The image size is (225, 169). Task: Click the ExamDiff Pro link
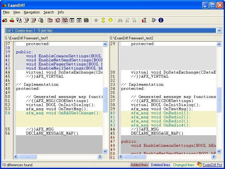click(212, 165)
